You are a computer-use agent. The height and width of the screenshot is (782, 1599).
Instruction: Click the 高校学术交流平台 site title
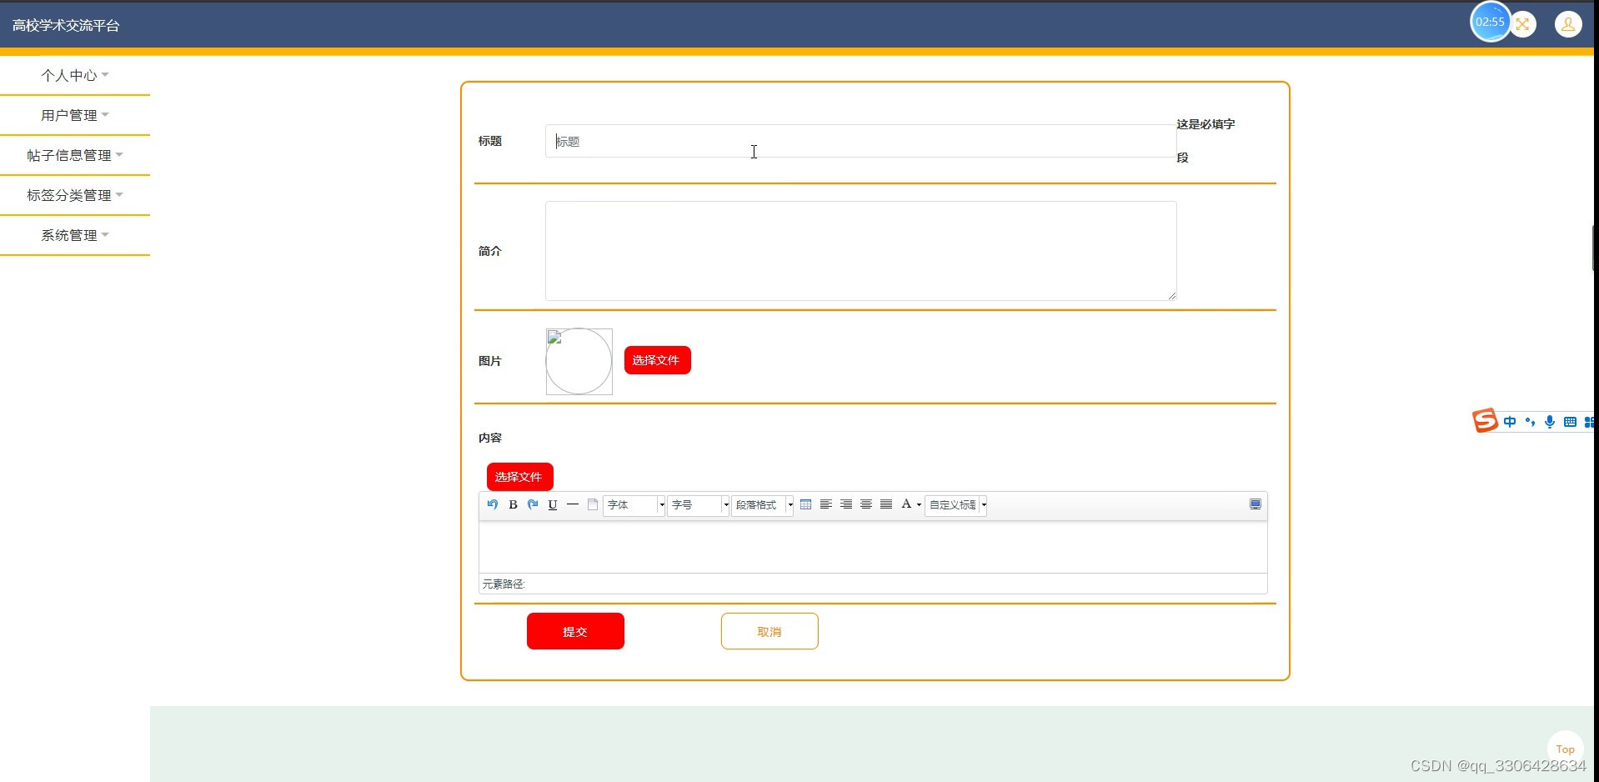click(66, 26)
